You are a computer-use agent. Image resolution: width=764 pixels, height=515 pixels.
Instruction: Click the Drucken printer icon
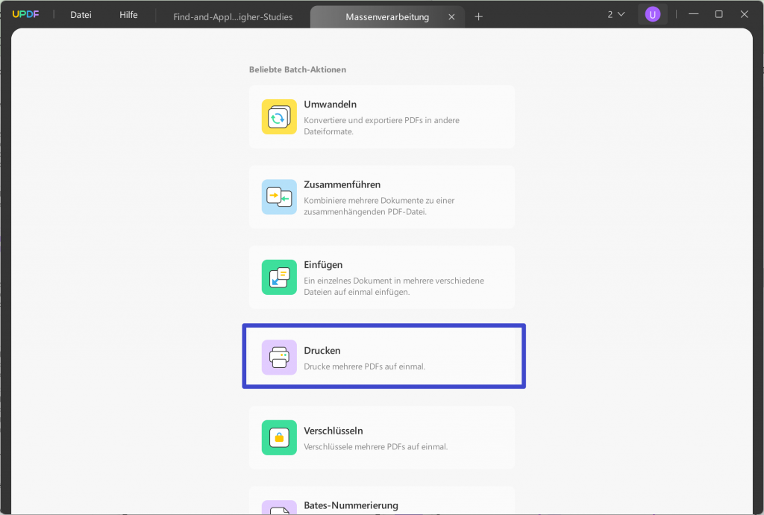coord(279,357)
